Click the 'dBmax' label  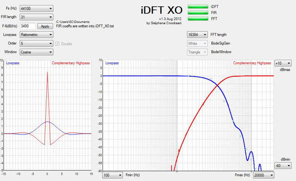click(285, 70)
